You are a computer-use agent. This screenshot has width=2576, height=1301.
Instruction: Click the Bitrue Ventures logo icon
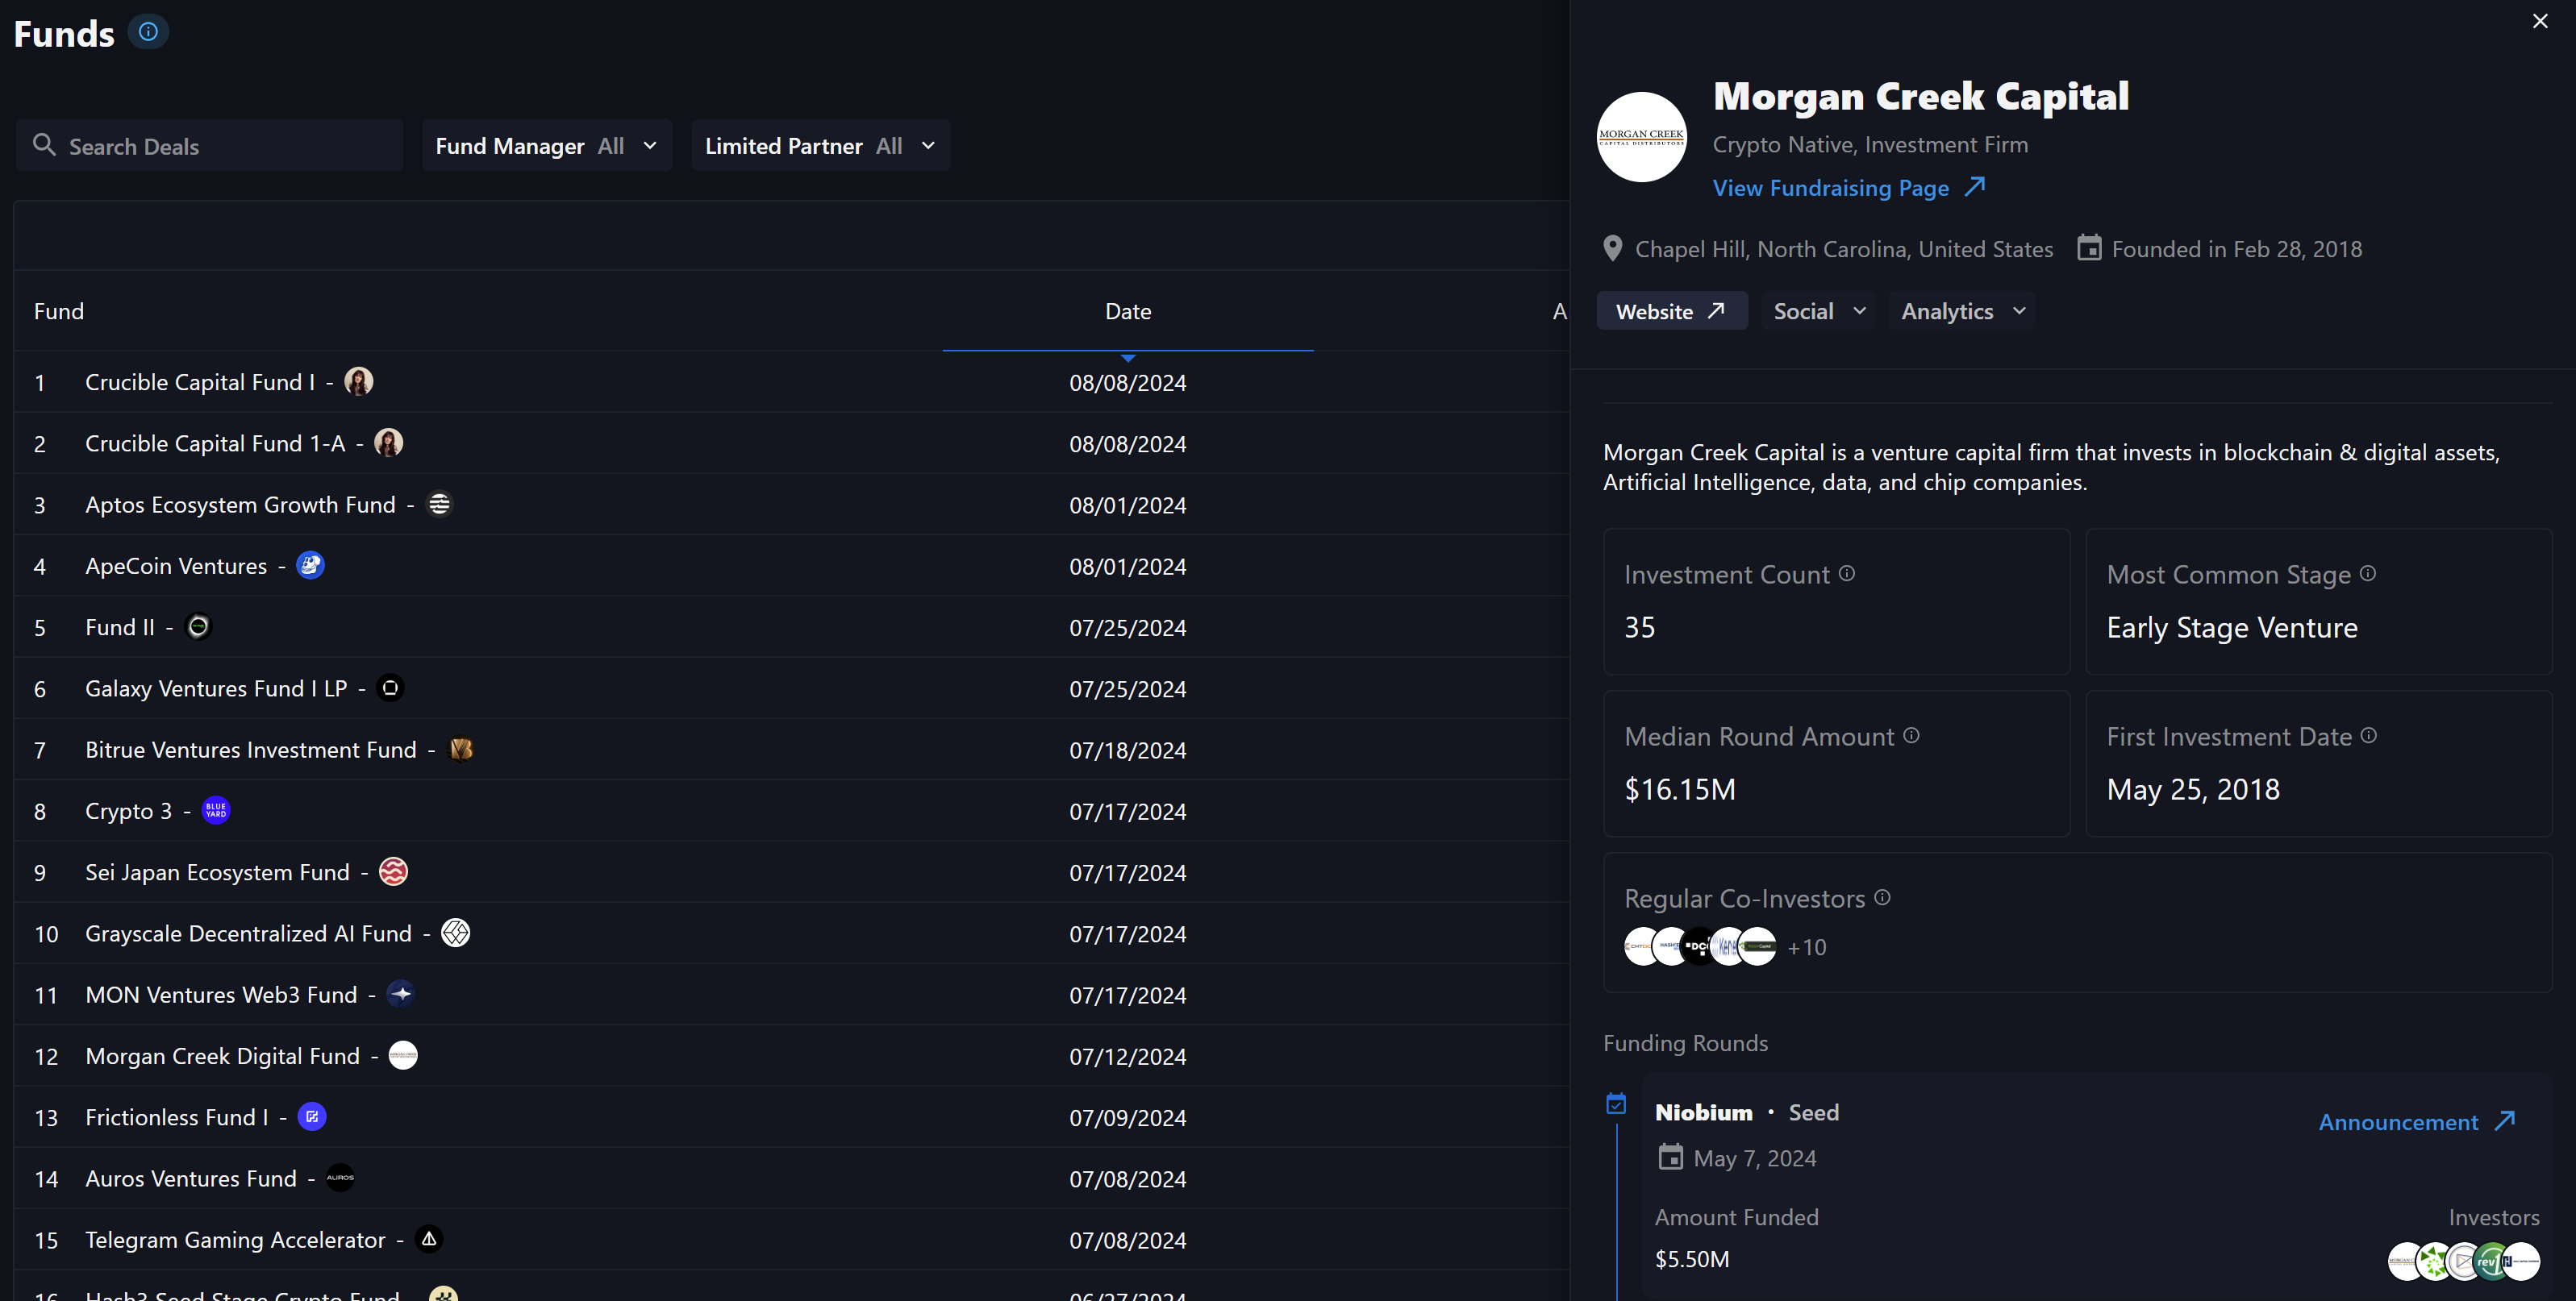click(x=461, y=750)
